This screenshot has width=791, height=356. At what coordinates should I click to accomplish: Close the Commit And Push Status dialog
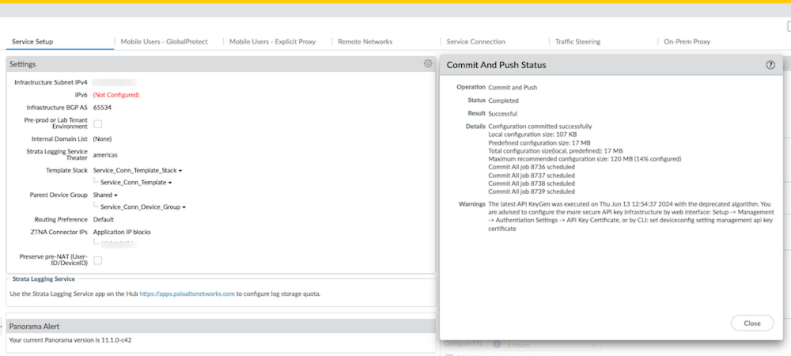coord(751,323)
